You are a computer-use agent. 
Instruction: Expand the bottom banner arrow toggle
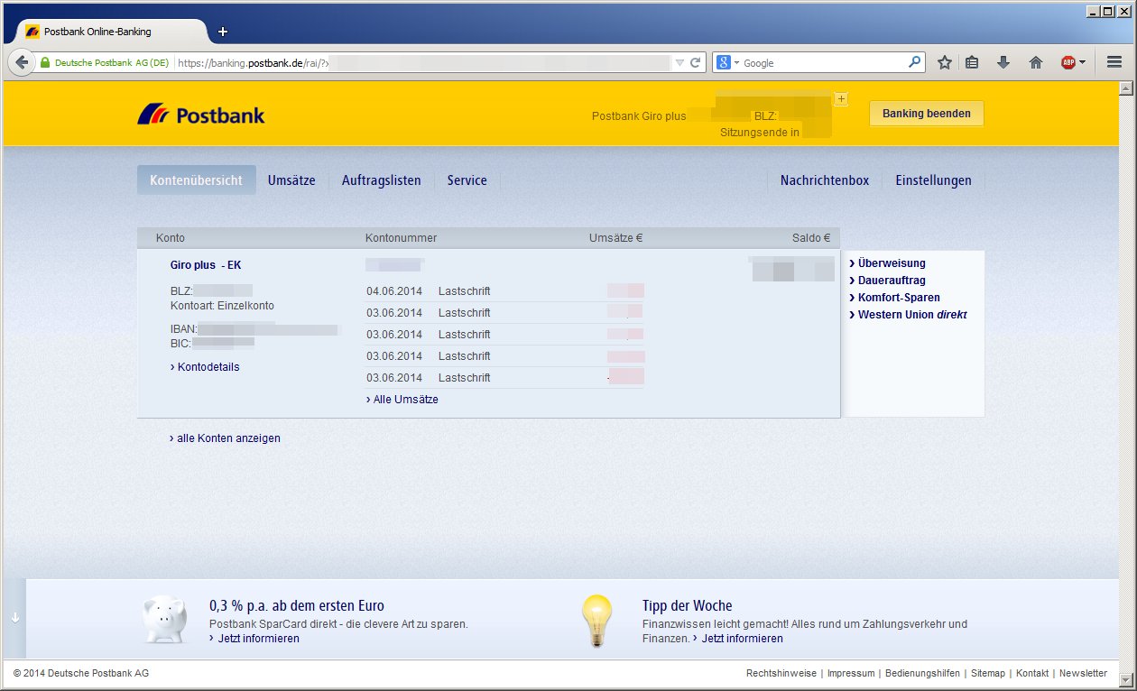click(x=14, y=618)
